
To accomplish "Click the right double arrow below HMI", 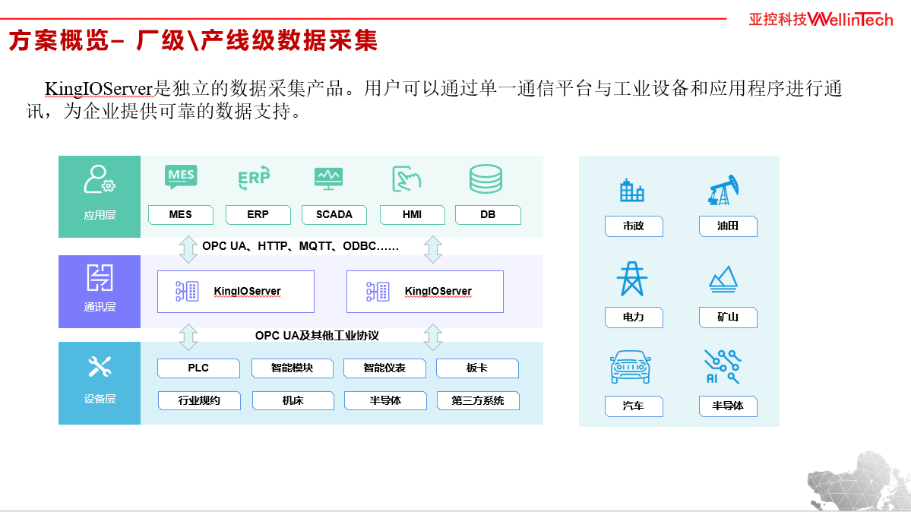I will tap(433, 249).
